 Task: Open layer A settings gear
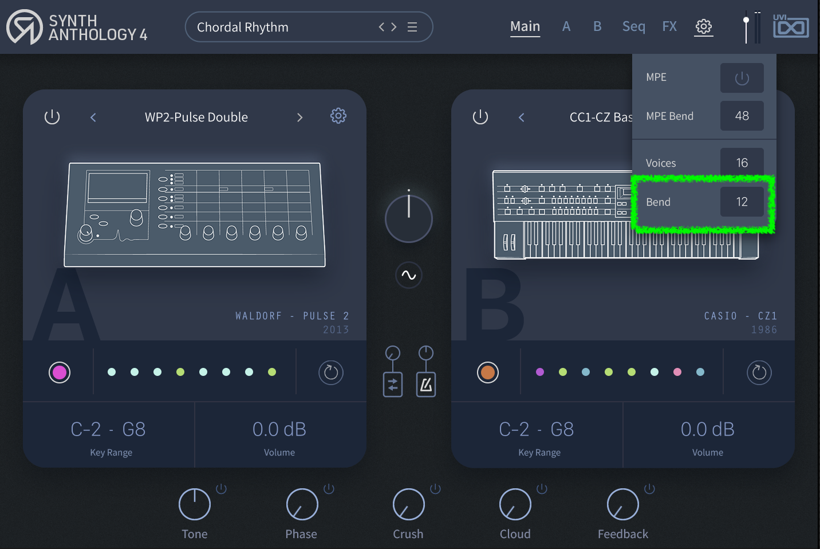pyautogui.click(x=338, y=116)
